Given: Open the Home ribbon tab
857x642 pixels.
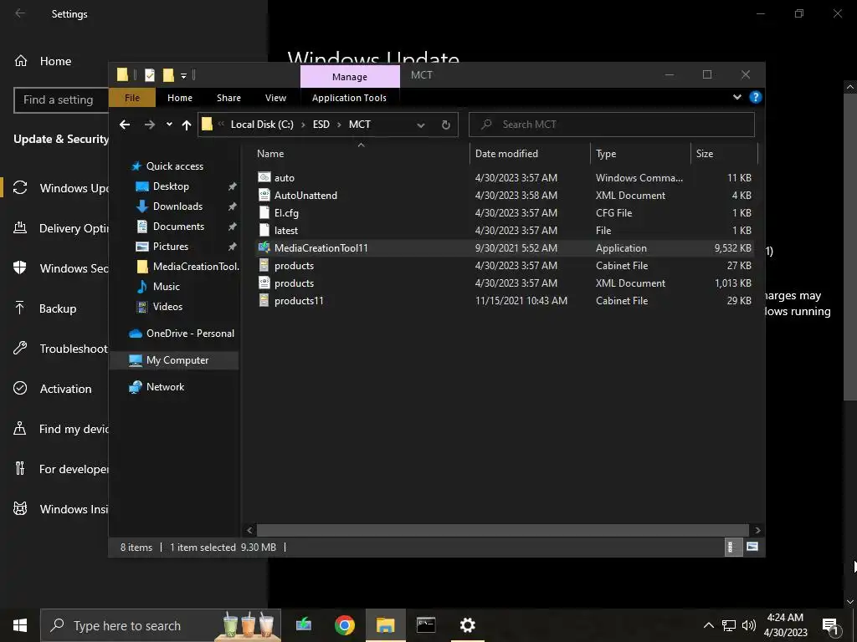Looking at the screenshot, I should point(180,98).
